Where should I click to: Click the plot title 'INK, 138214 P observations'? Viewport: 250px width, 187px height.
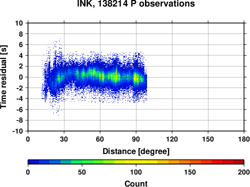pyautogui.click(x=136, y=3)
